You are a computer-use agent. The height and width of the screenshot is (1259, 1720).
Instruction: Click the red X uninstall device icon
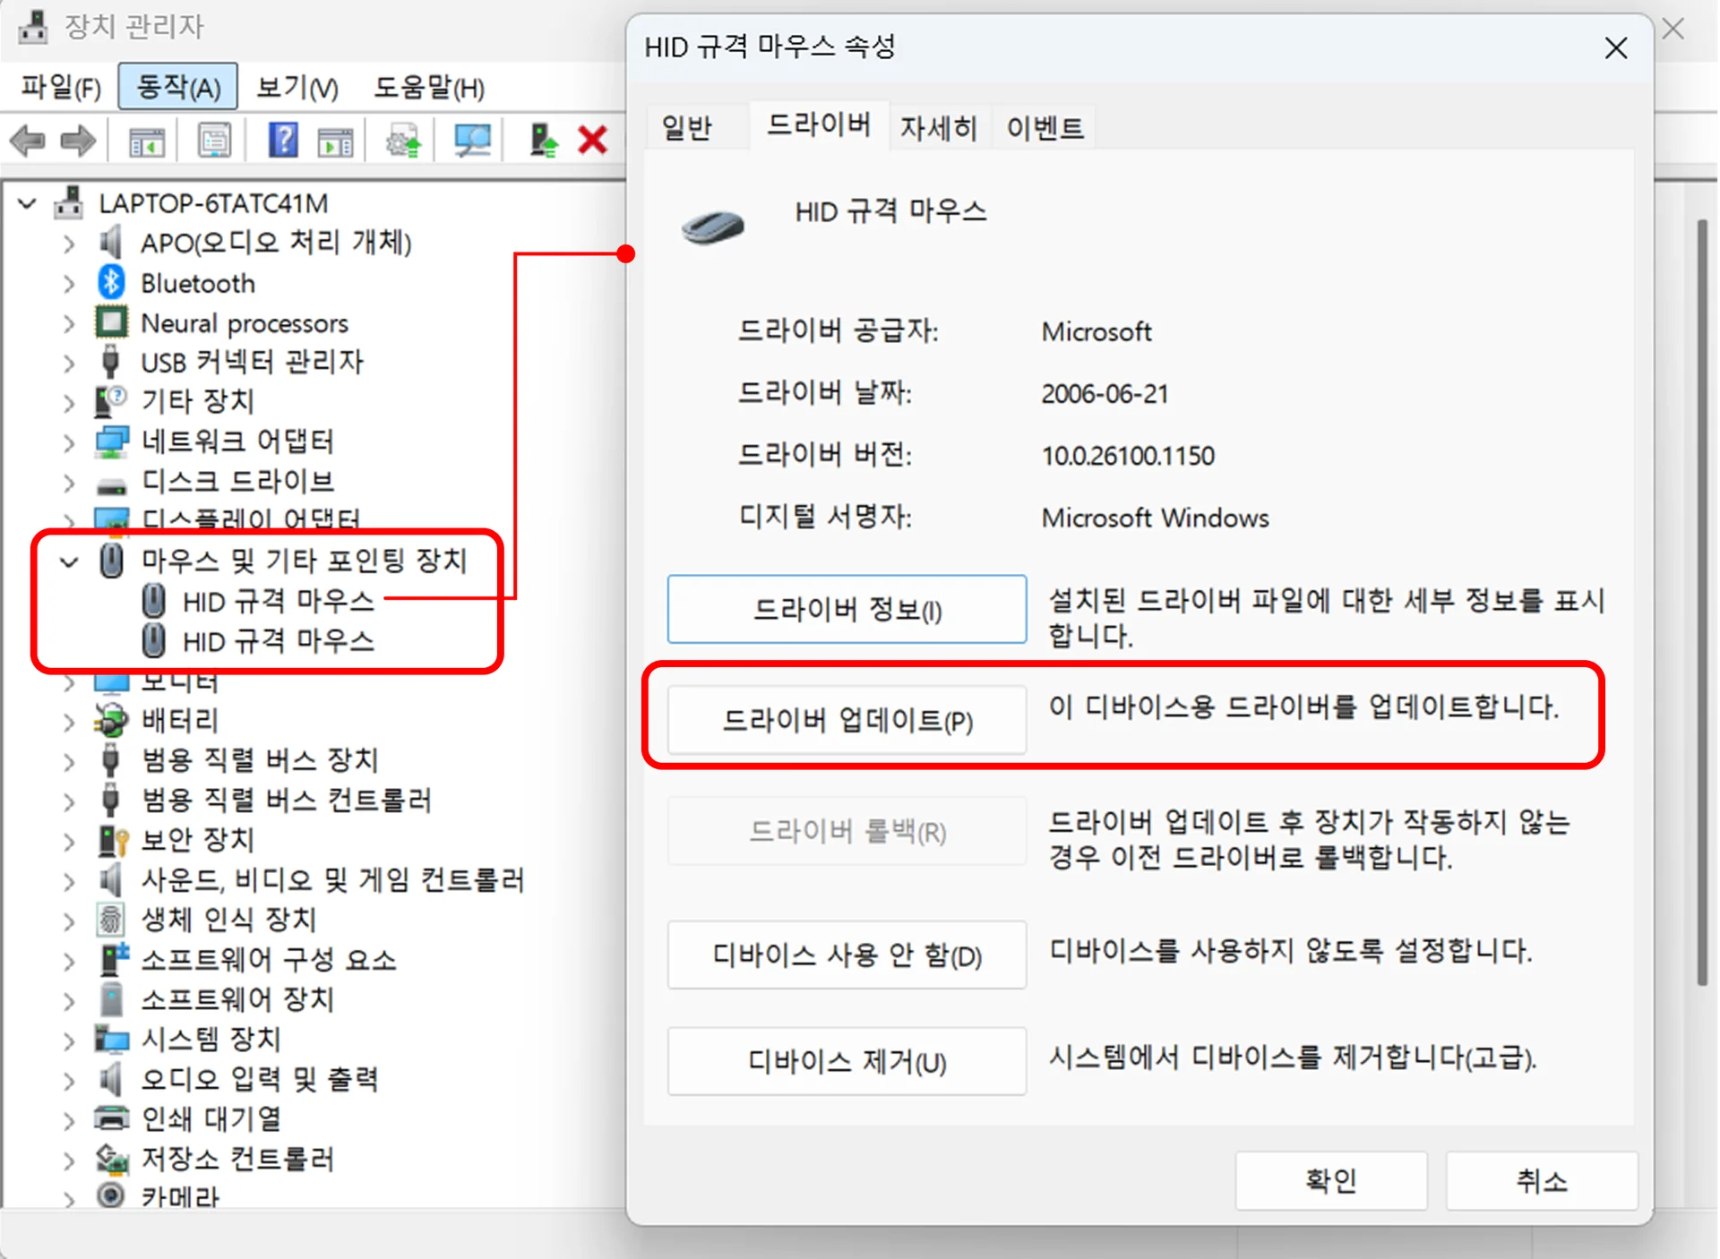tap(592, 141)
